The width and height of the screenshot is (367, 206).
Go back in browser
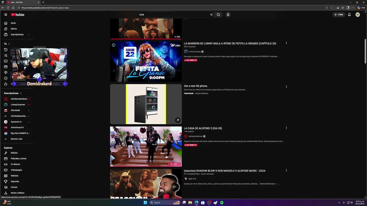coord(3,8)
